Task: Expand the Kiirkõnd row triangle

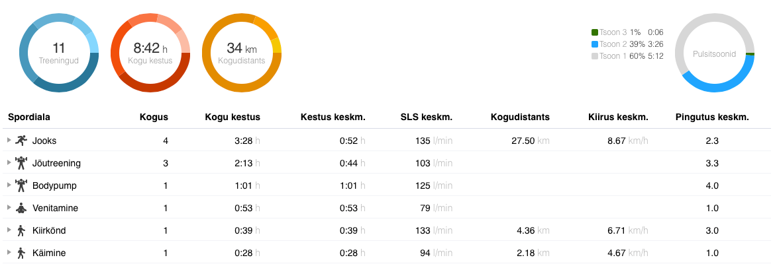Action: coord(9,230)
